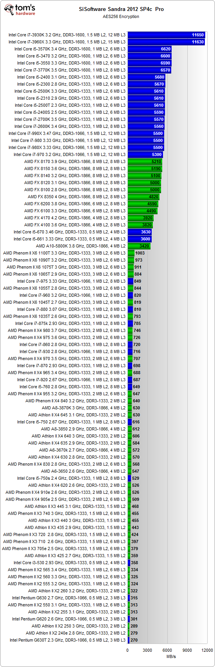Click the Intel Core i5-2310 label
This screenshot has height=667, width=215.
tap(71, 98)
